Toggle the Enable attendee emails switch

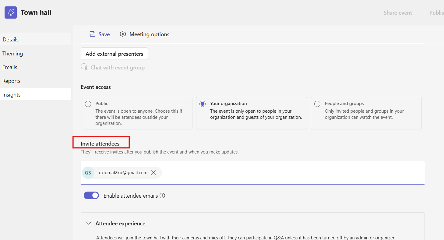pos(91,196)
